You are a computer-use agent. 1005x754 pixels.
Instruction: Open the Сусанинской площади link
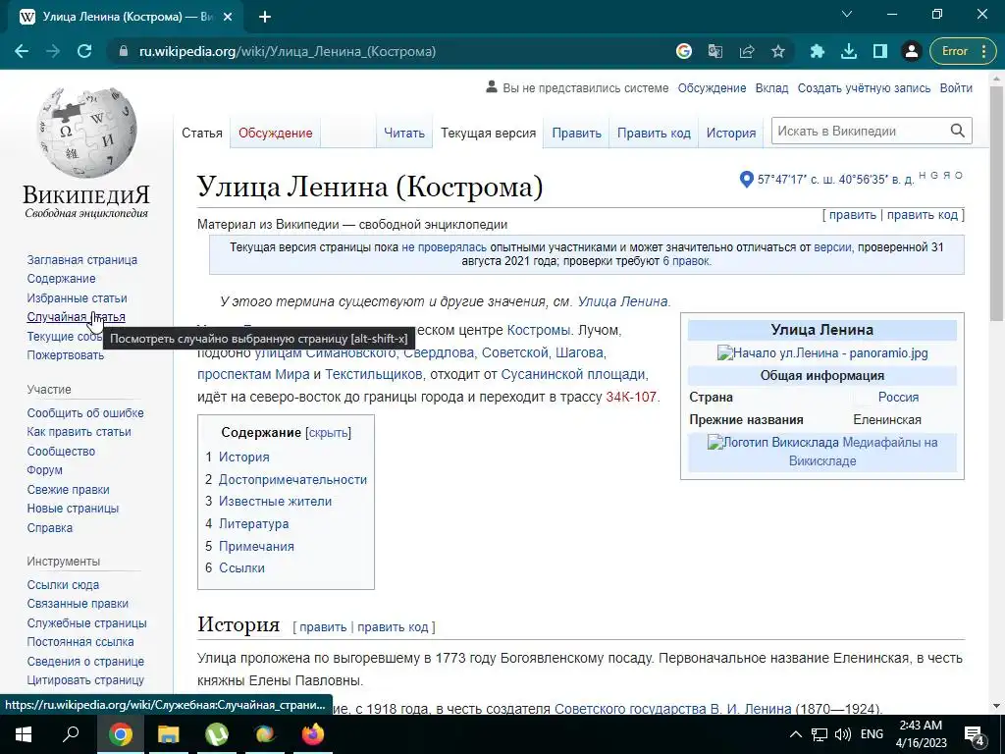[x=573, y=374]
